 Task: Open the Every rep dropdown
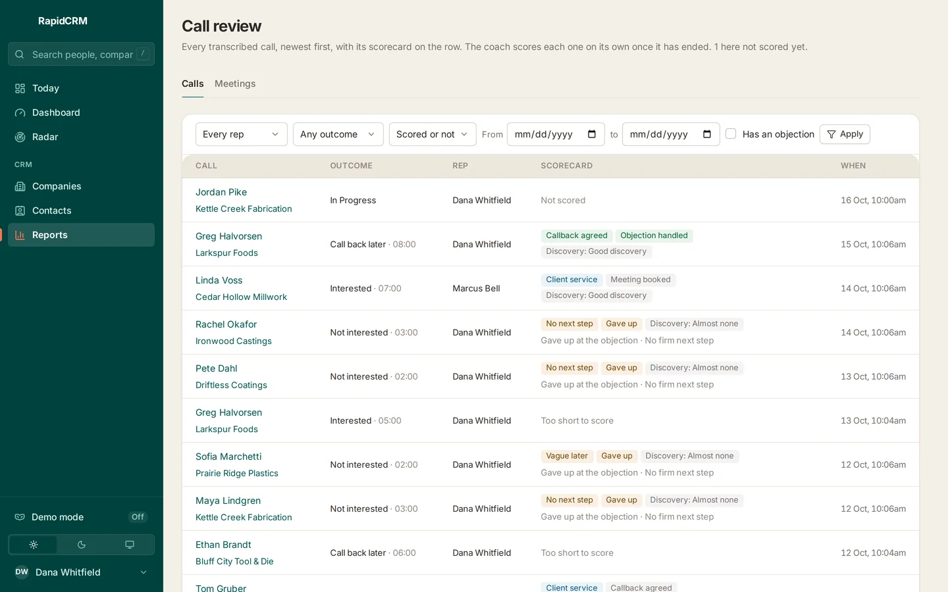pos(242,134)
